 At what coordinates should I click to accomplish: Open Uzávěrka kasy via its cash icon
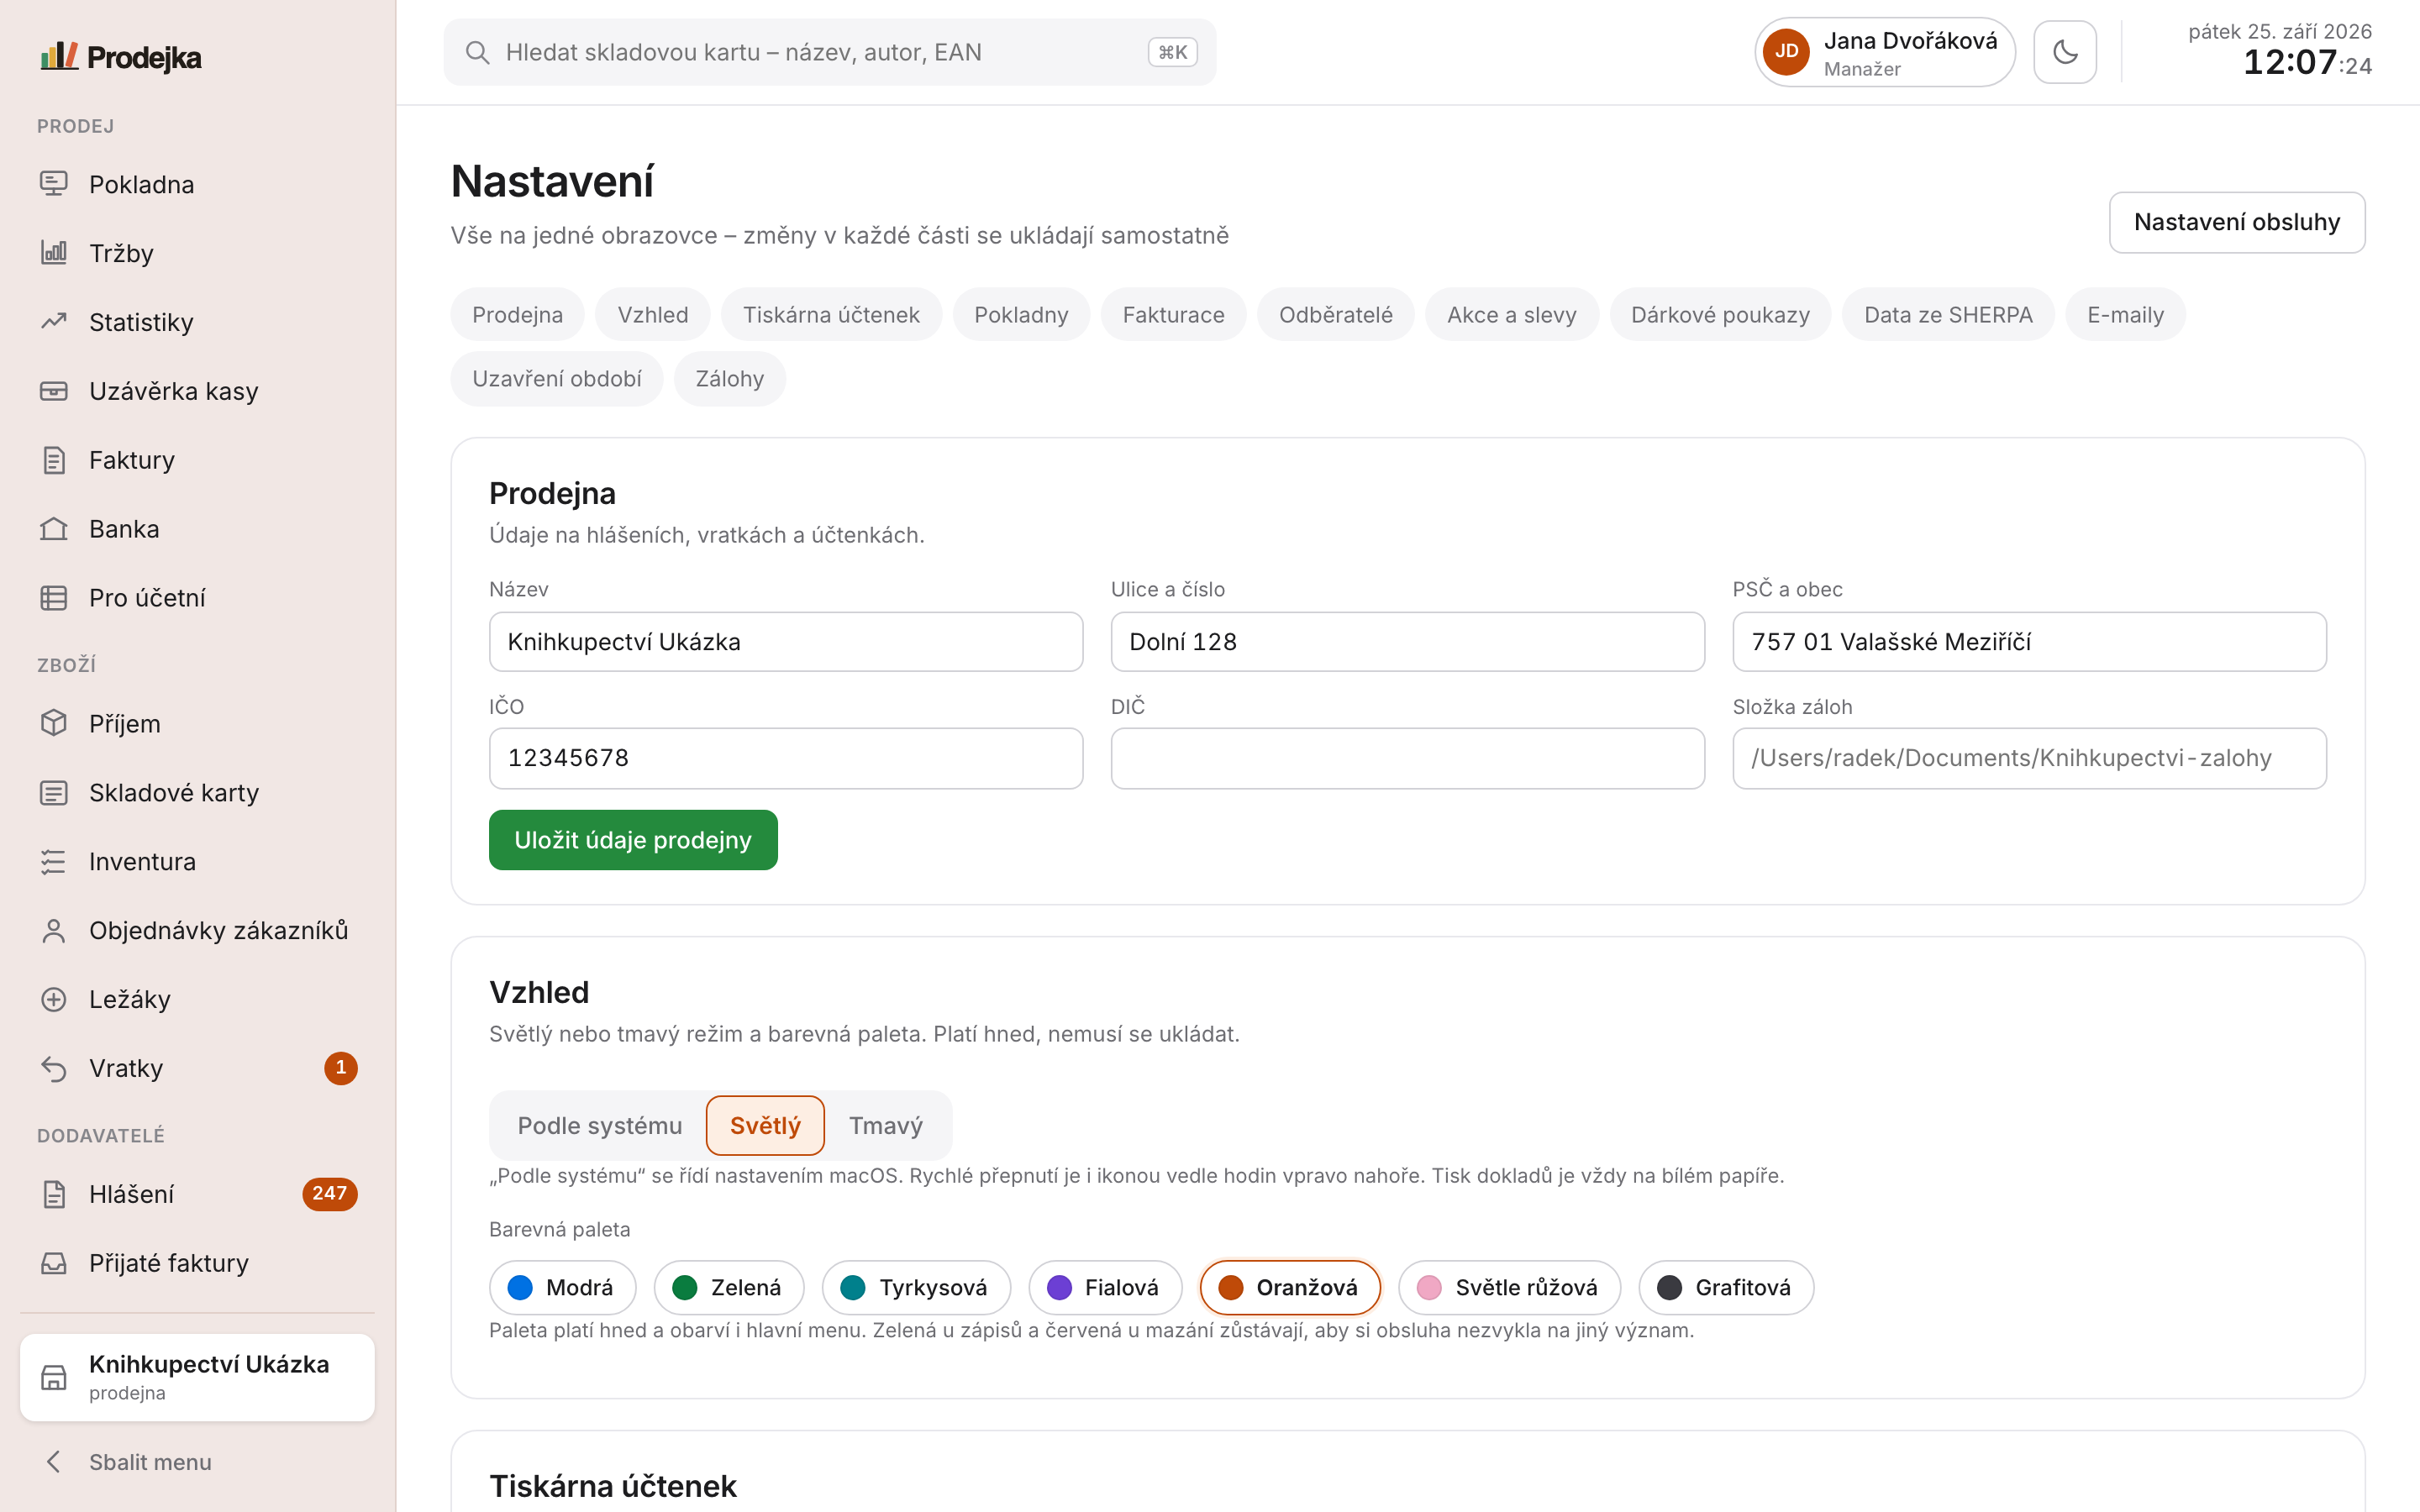pos(53,391)
